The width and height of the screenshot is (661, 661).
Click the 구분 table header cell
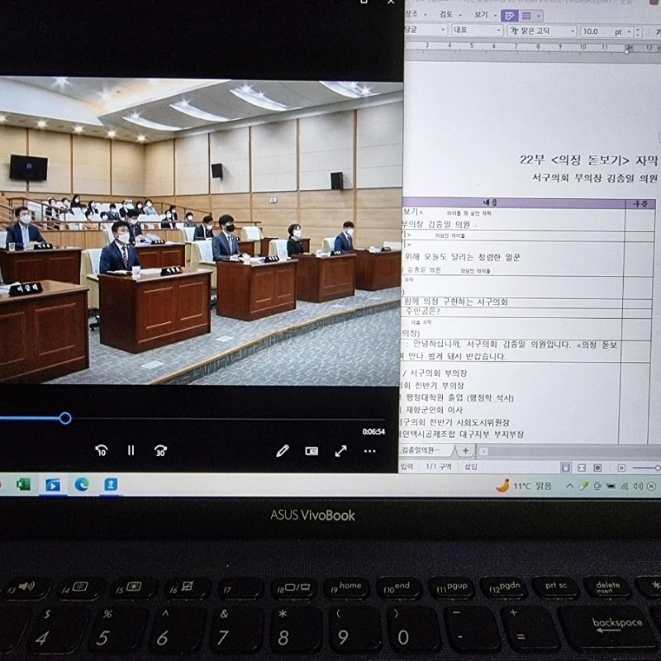tap(640, 203)
